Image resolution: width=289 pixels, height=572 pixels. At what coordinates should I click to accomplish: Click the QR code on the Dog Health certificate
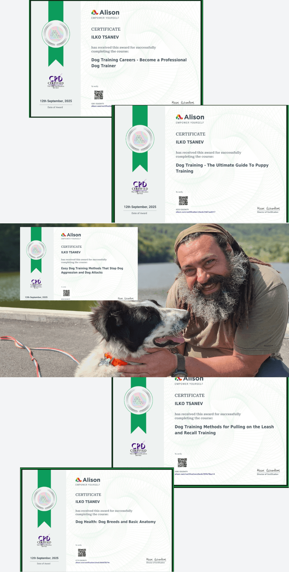tap(82, 553)
